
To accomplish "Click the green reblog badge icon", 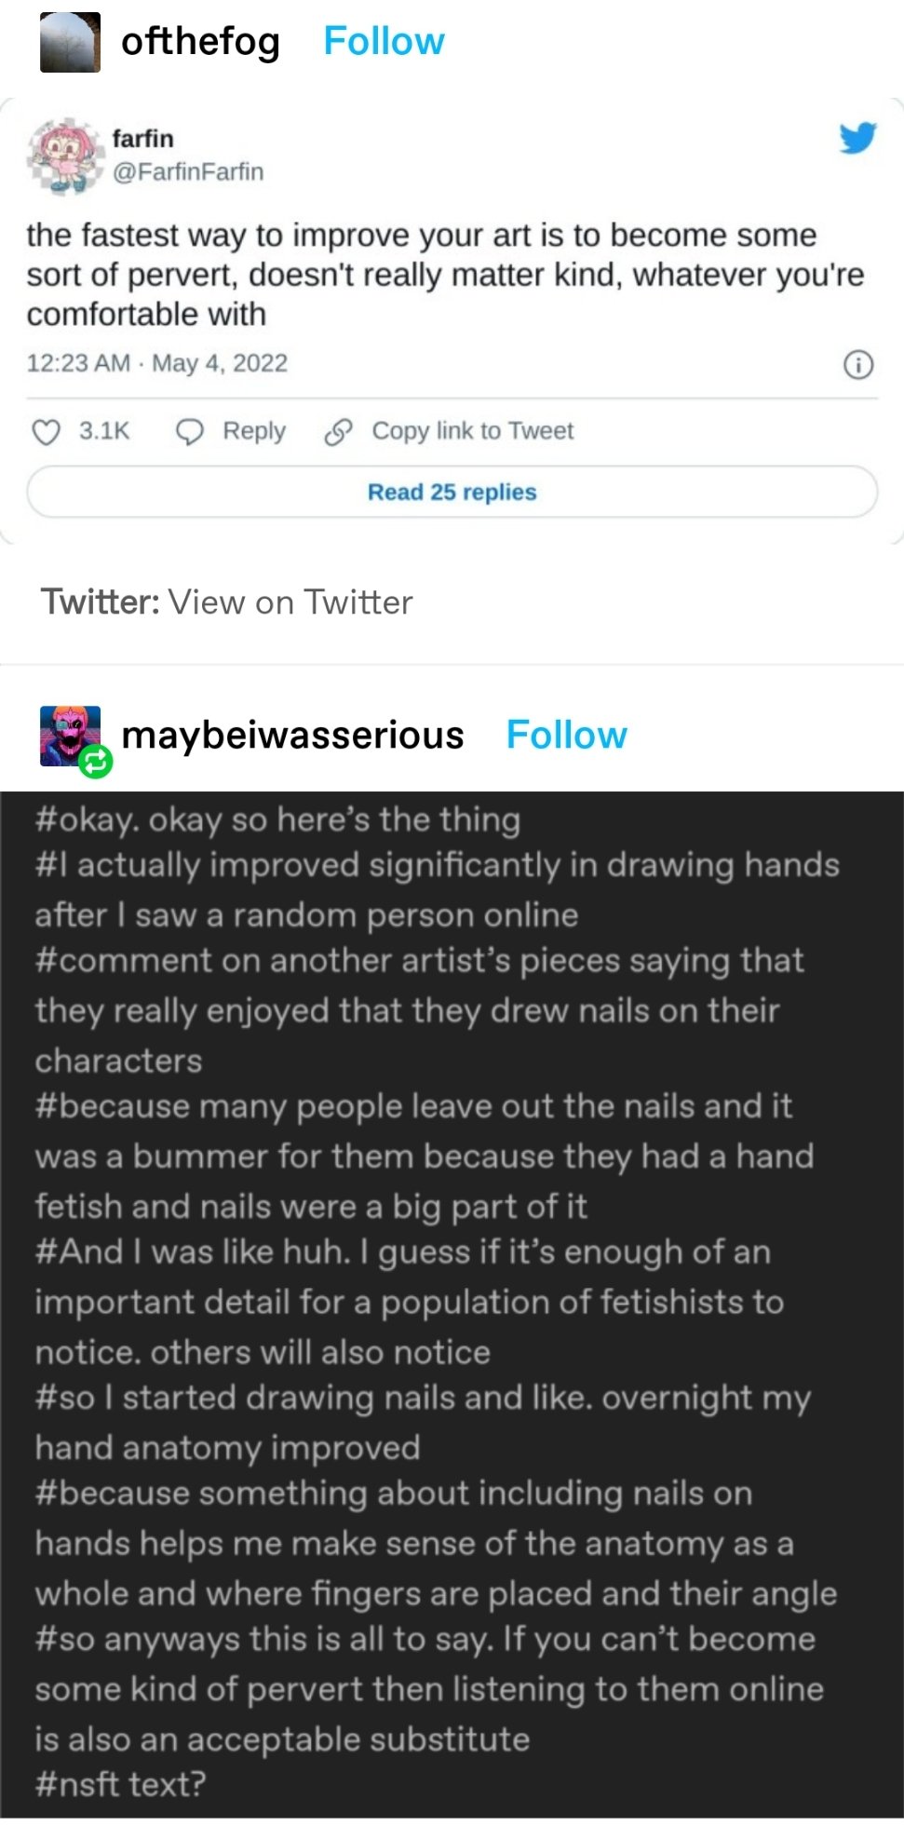I will click(95, 762).
